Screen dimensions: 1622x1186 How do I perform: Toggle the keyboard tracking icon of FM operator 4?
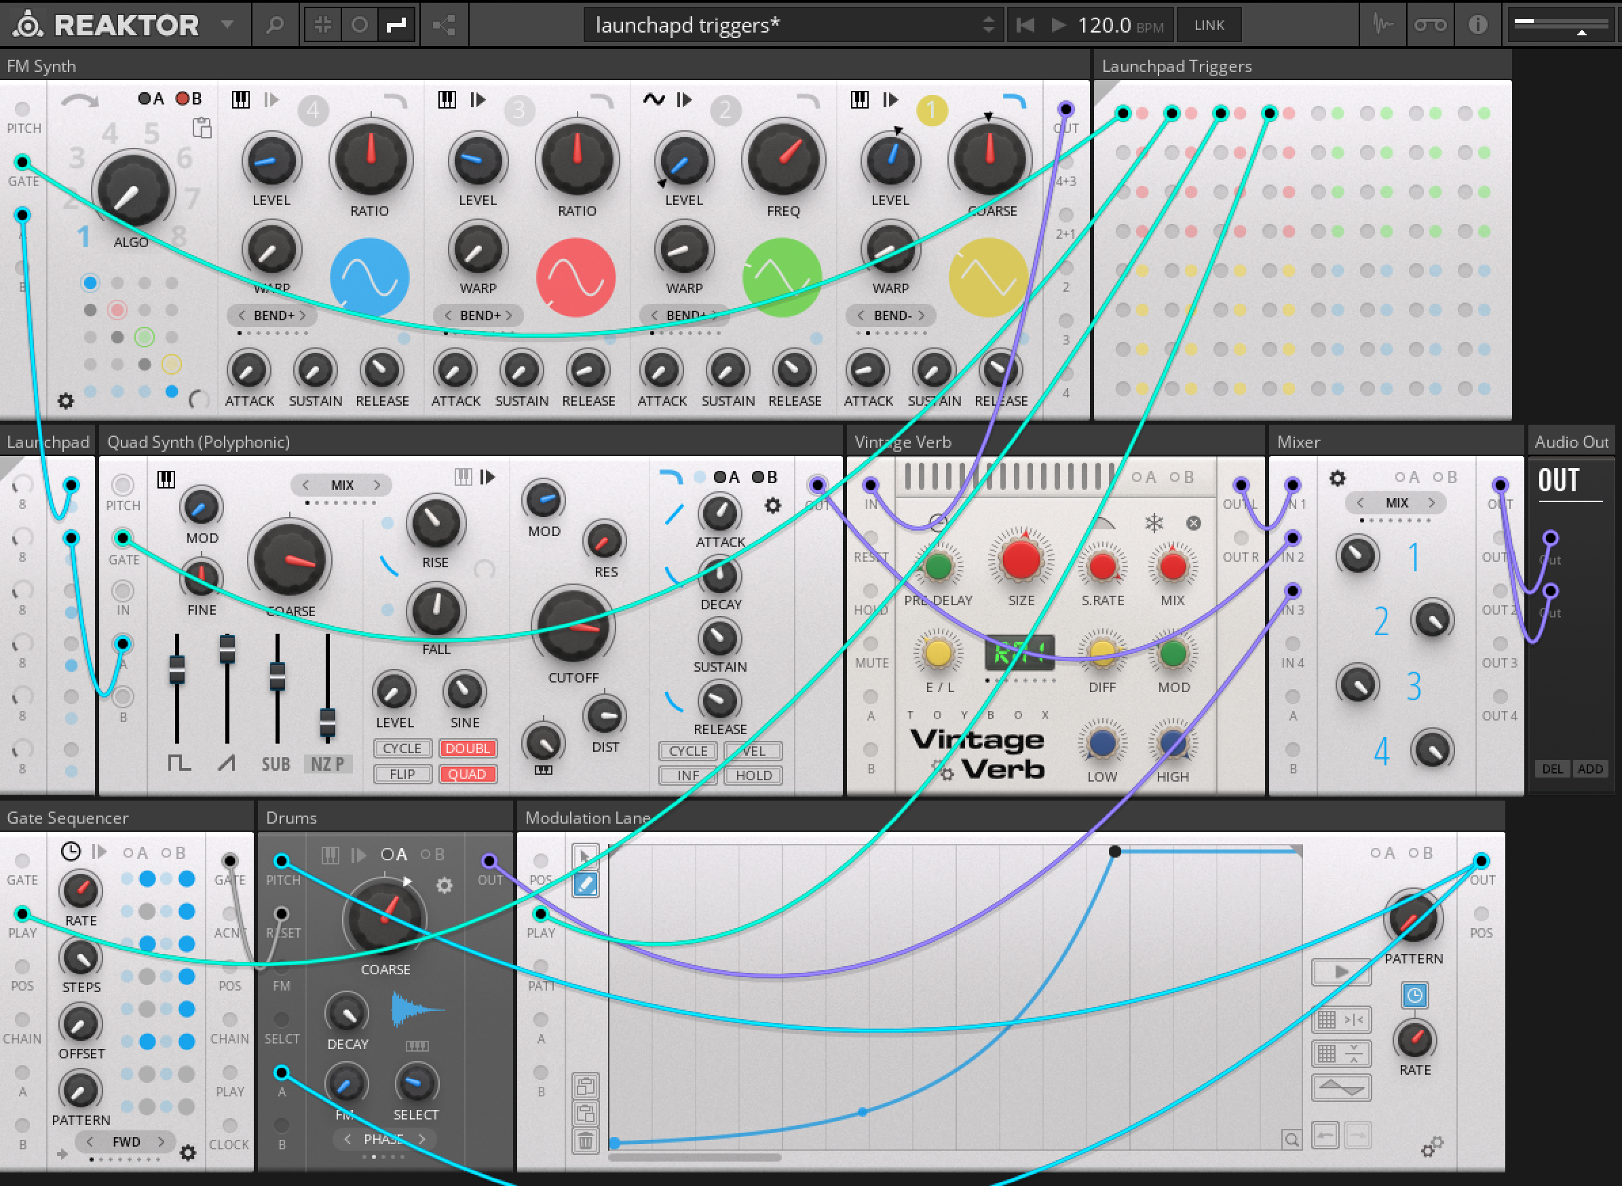point(240,100)
